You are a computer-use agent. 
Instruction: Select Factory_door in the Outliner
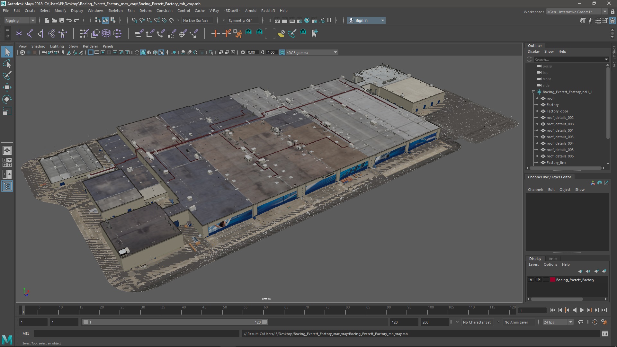tap(557, 111)
